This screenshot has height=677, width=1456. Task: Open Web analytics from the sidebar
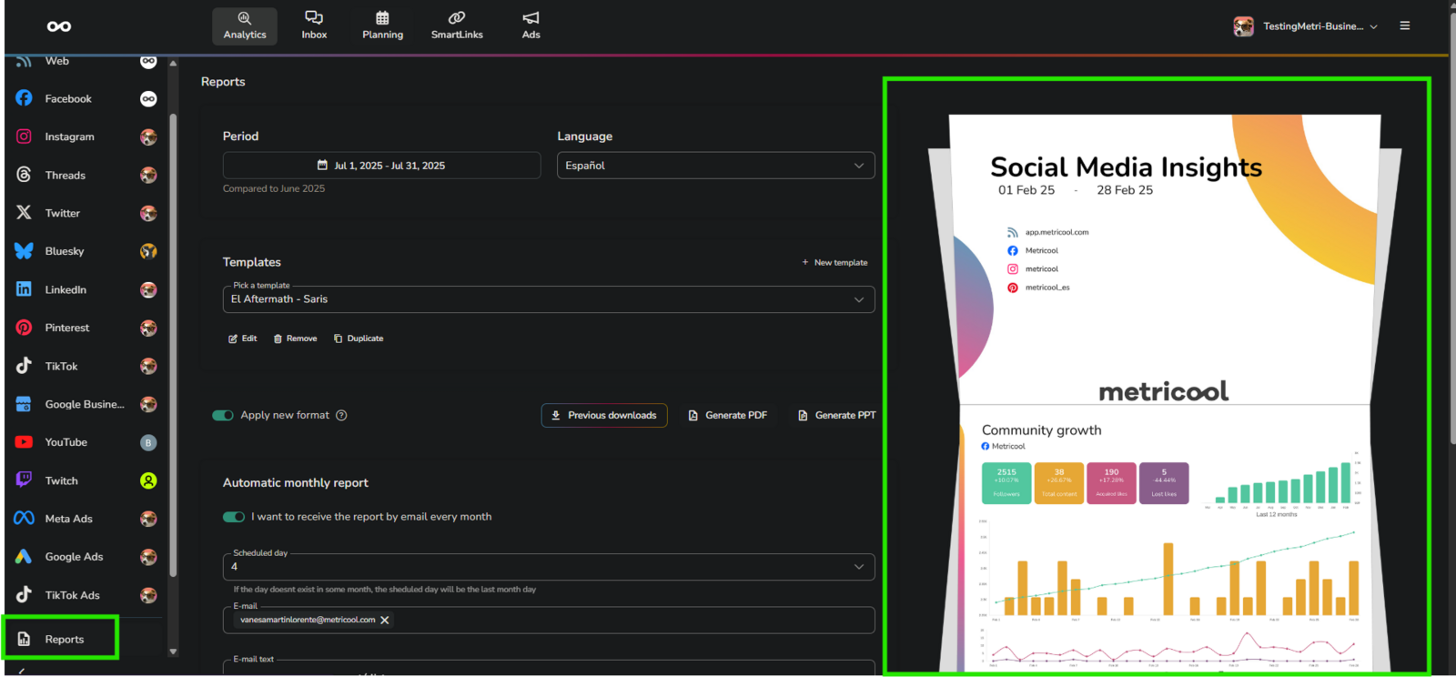point(57,61)
